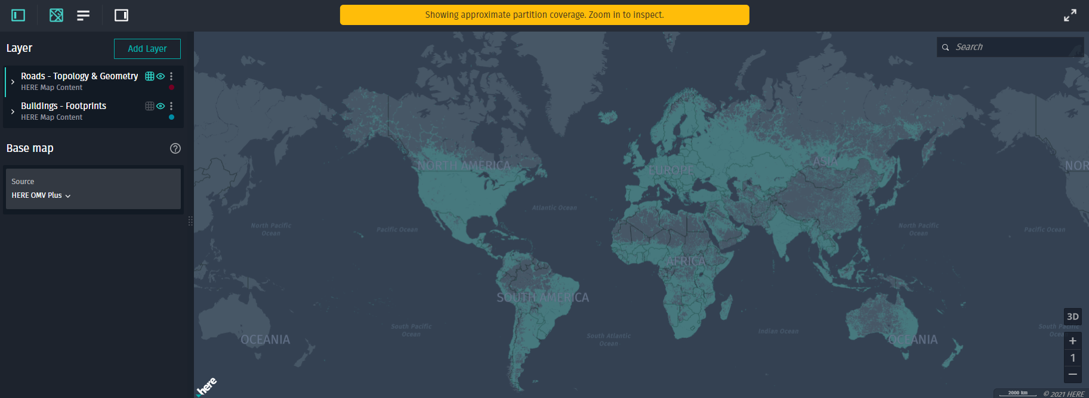Click the map layers view icon
The width and height of the screenshot is (1089, 398).
(x=56, y=15)
